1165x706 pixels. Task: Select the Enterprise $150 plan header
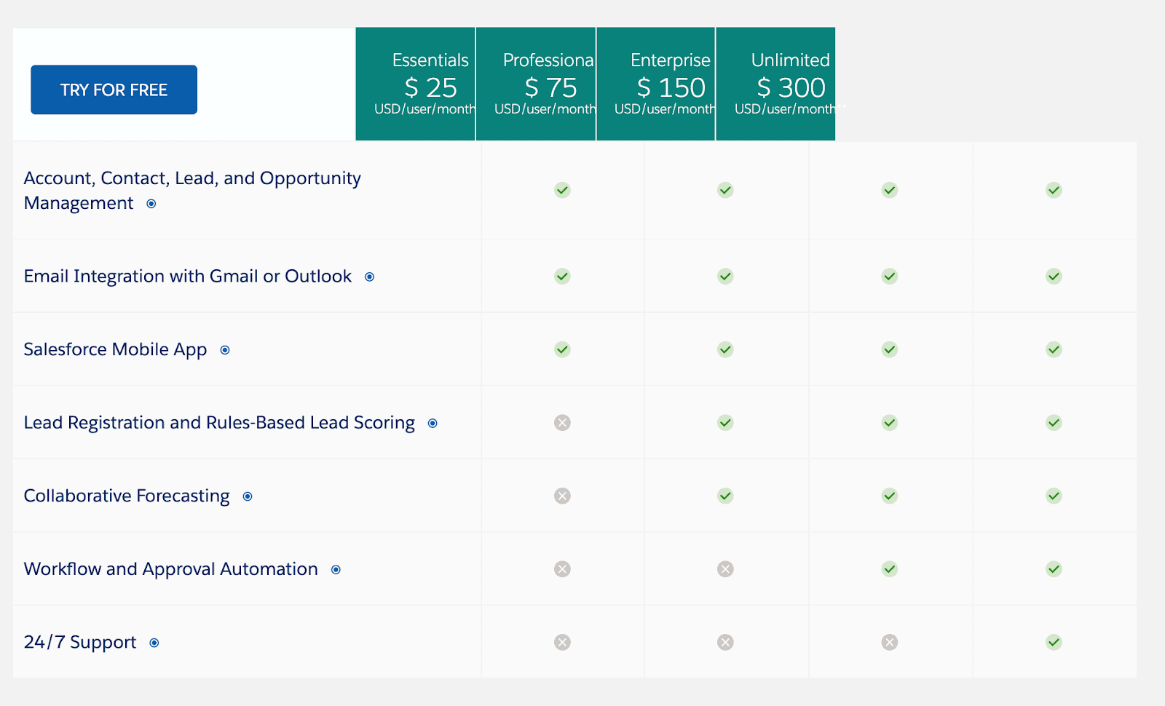(656, 84)
